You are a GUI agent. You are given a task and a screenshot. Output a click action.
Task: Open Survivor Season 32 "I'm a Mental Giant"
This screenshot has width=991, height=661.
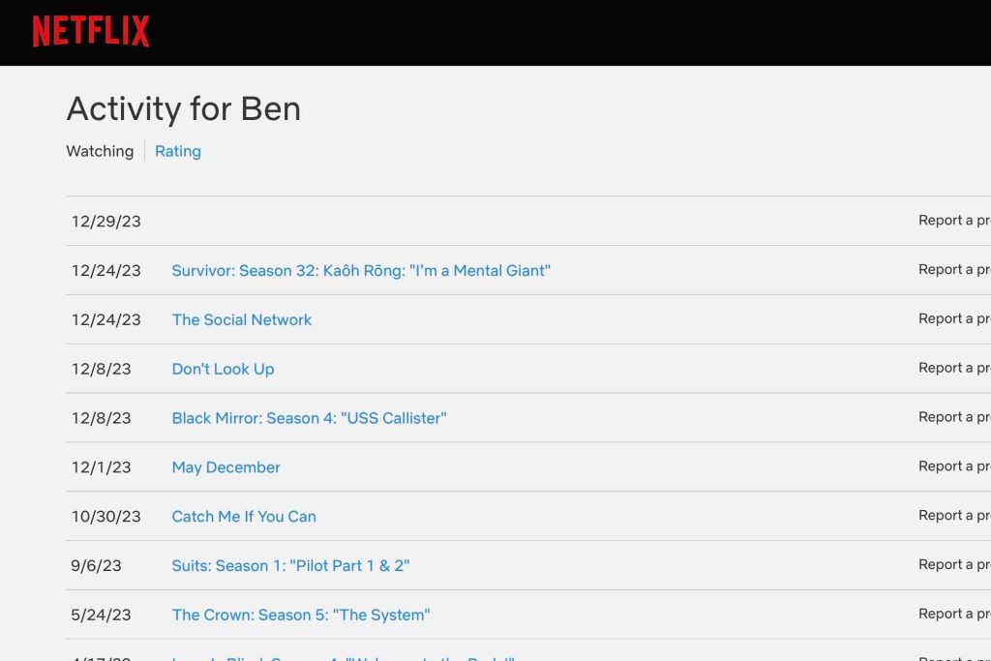361,270
